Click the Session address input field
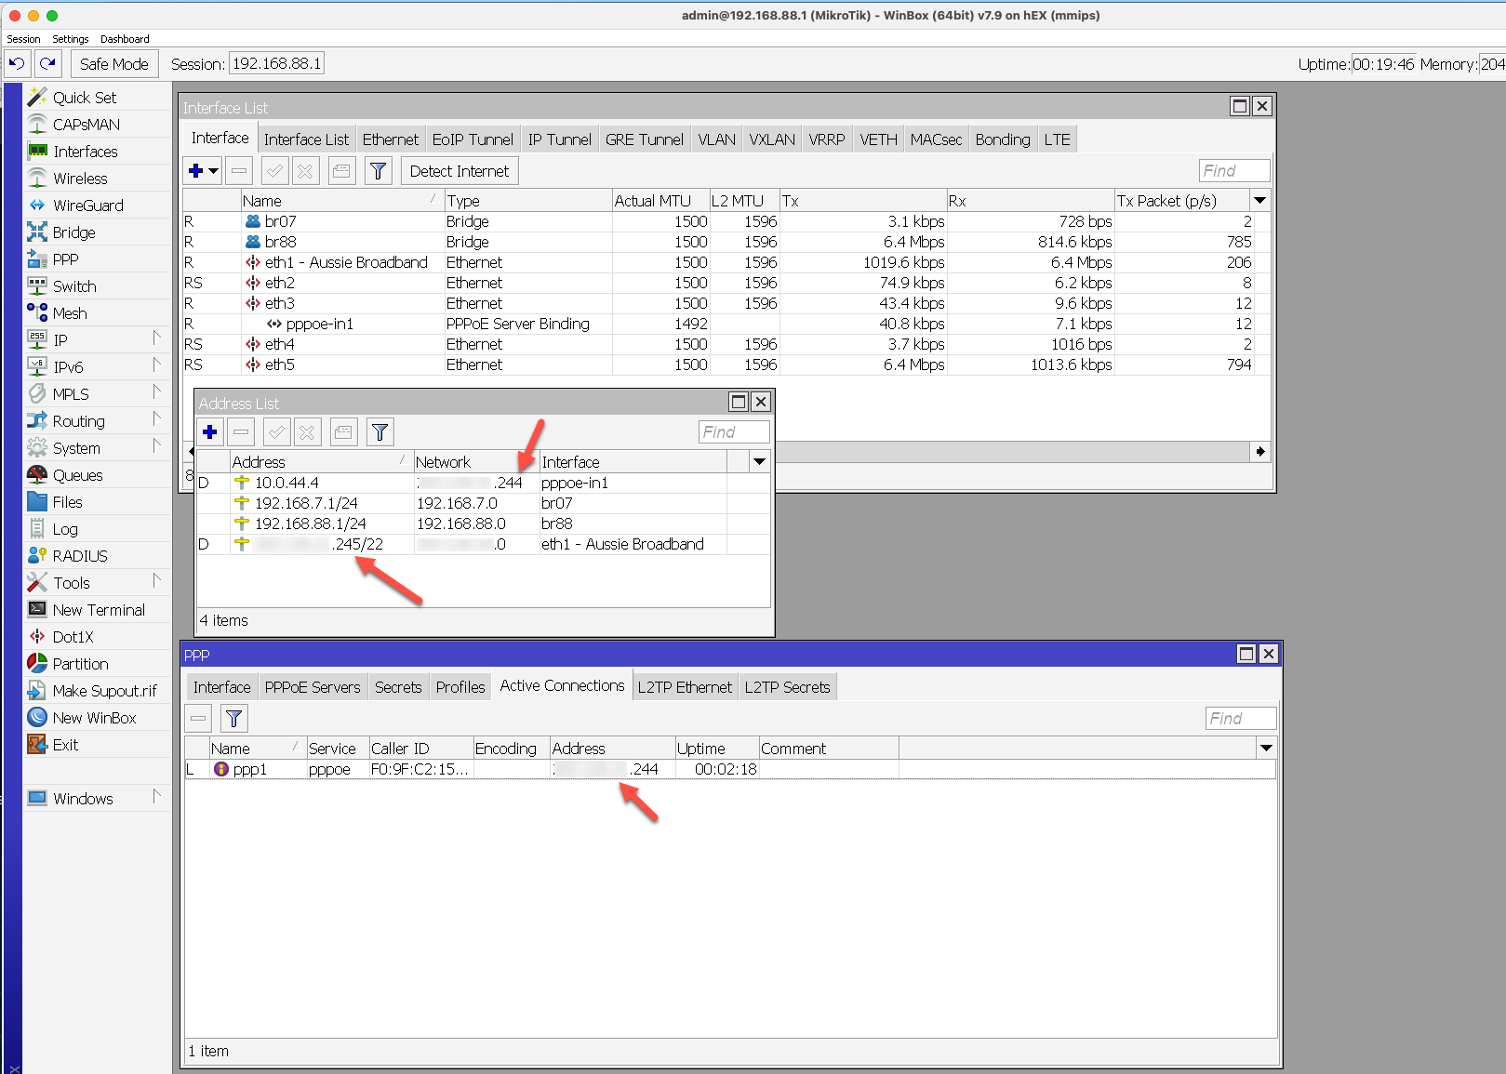 [x=275, y=63]
